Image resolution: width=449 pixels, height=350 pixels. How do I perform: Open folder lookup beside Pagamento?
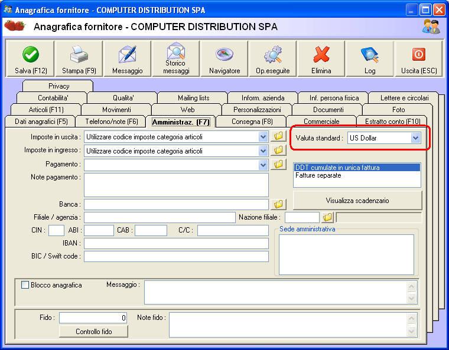tap(278, 164)
